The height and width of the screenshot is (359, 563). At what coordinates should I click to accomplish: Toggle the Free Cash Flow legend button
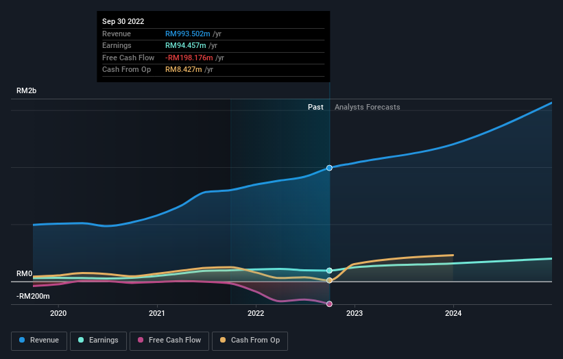pos(169,341)
